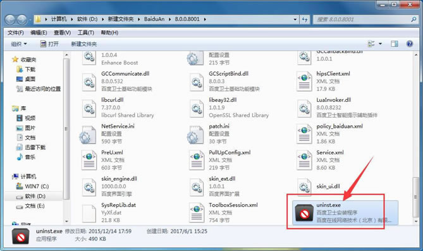Toggle the preview pane icon
The width and height of the screenshot is (423, 251).
coord(395,44)
